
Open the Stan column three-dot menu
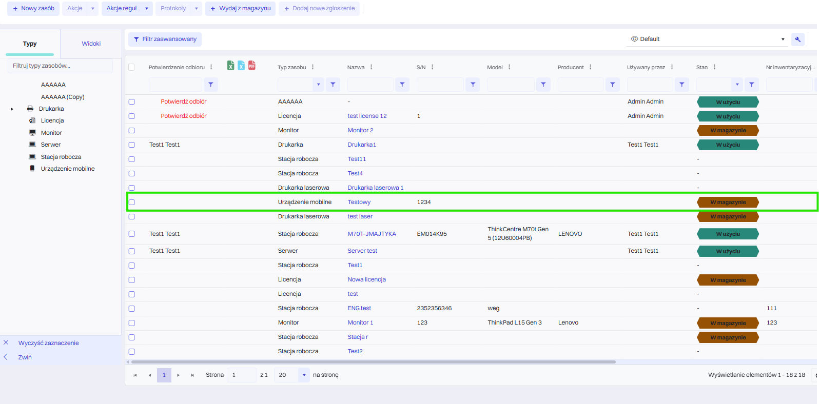714,67
